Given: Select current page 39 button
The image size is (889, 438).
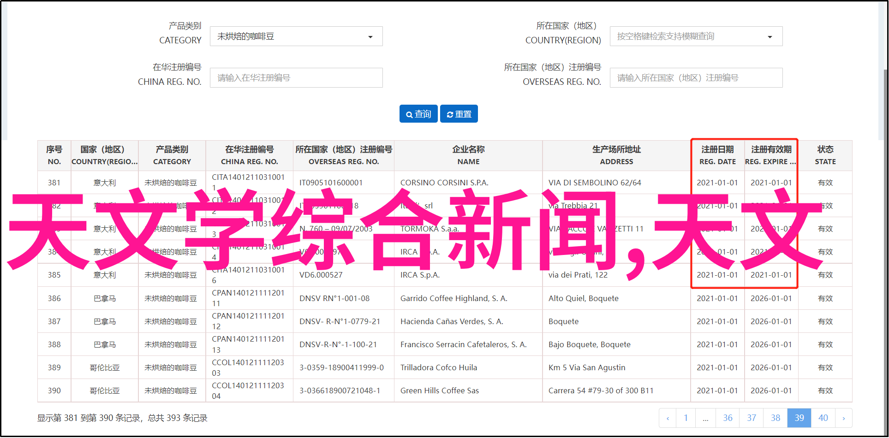Looking at the screenshot, I should click(x=800, y=418).
